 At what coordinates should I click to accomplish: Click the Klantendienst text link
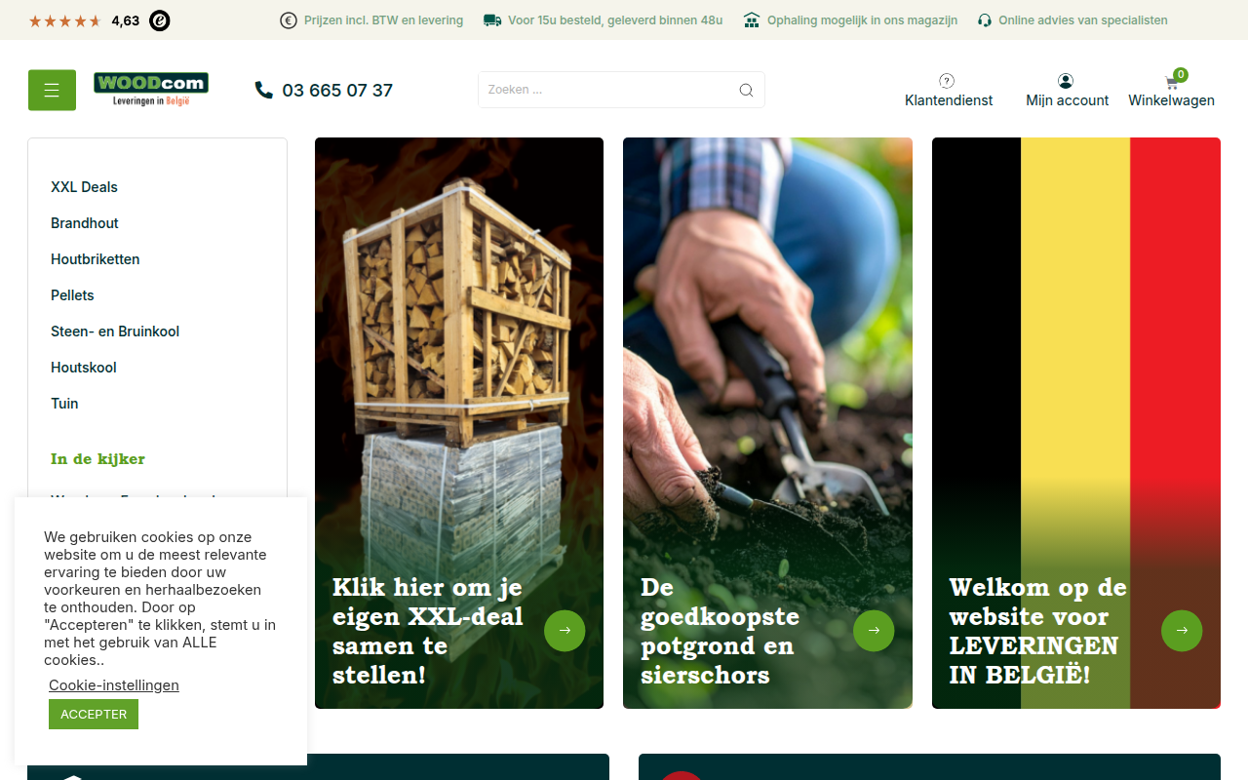[949, 100]
